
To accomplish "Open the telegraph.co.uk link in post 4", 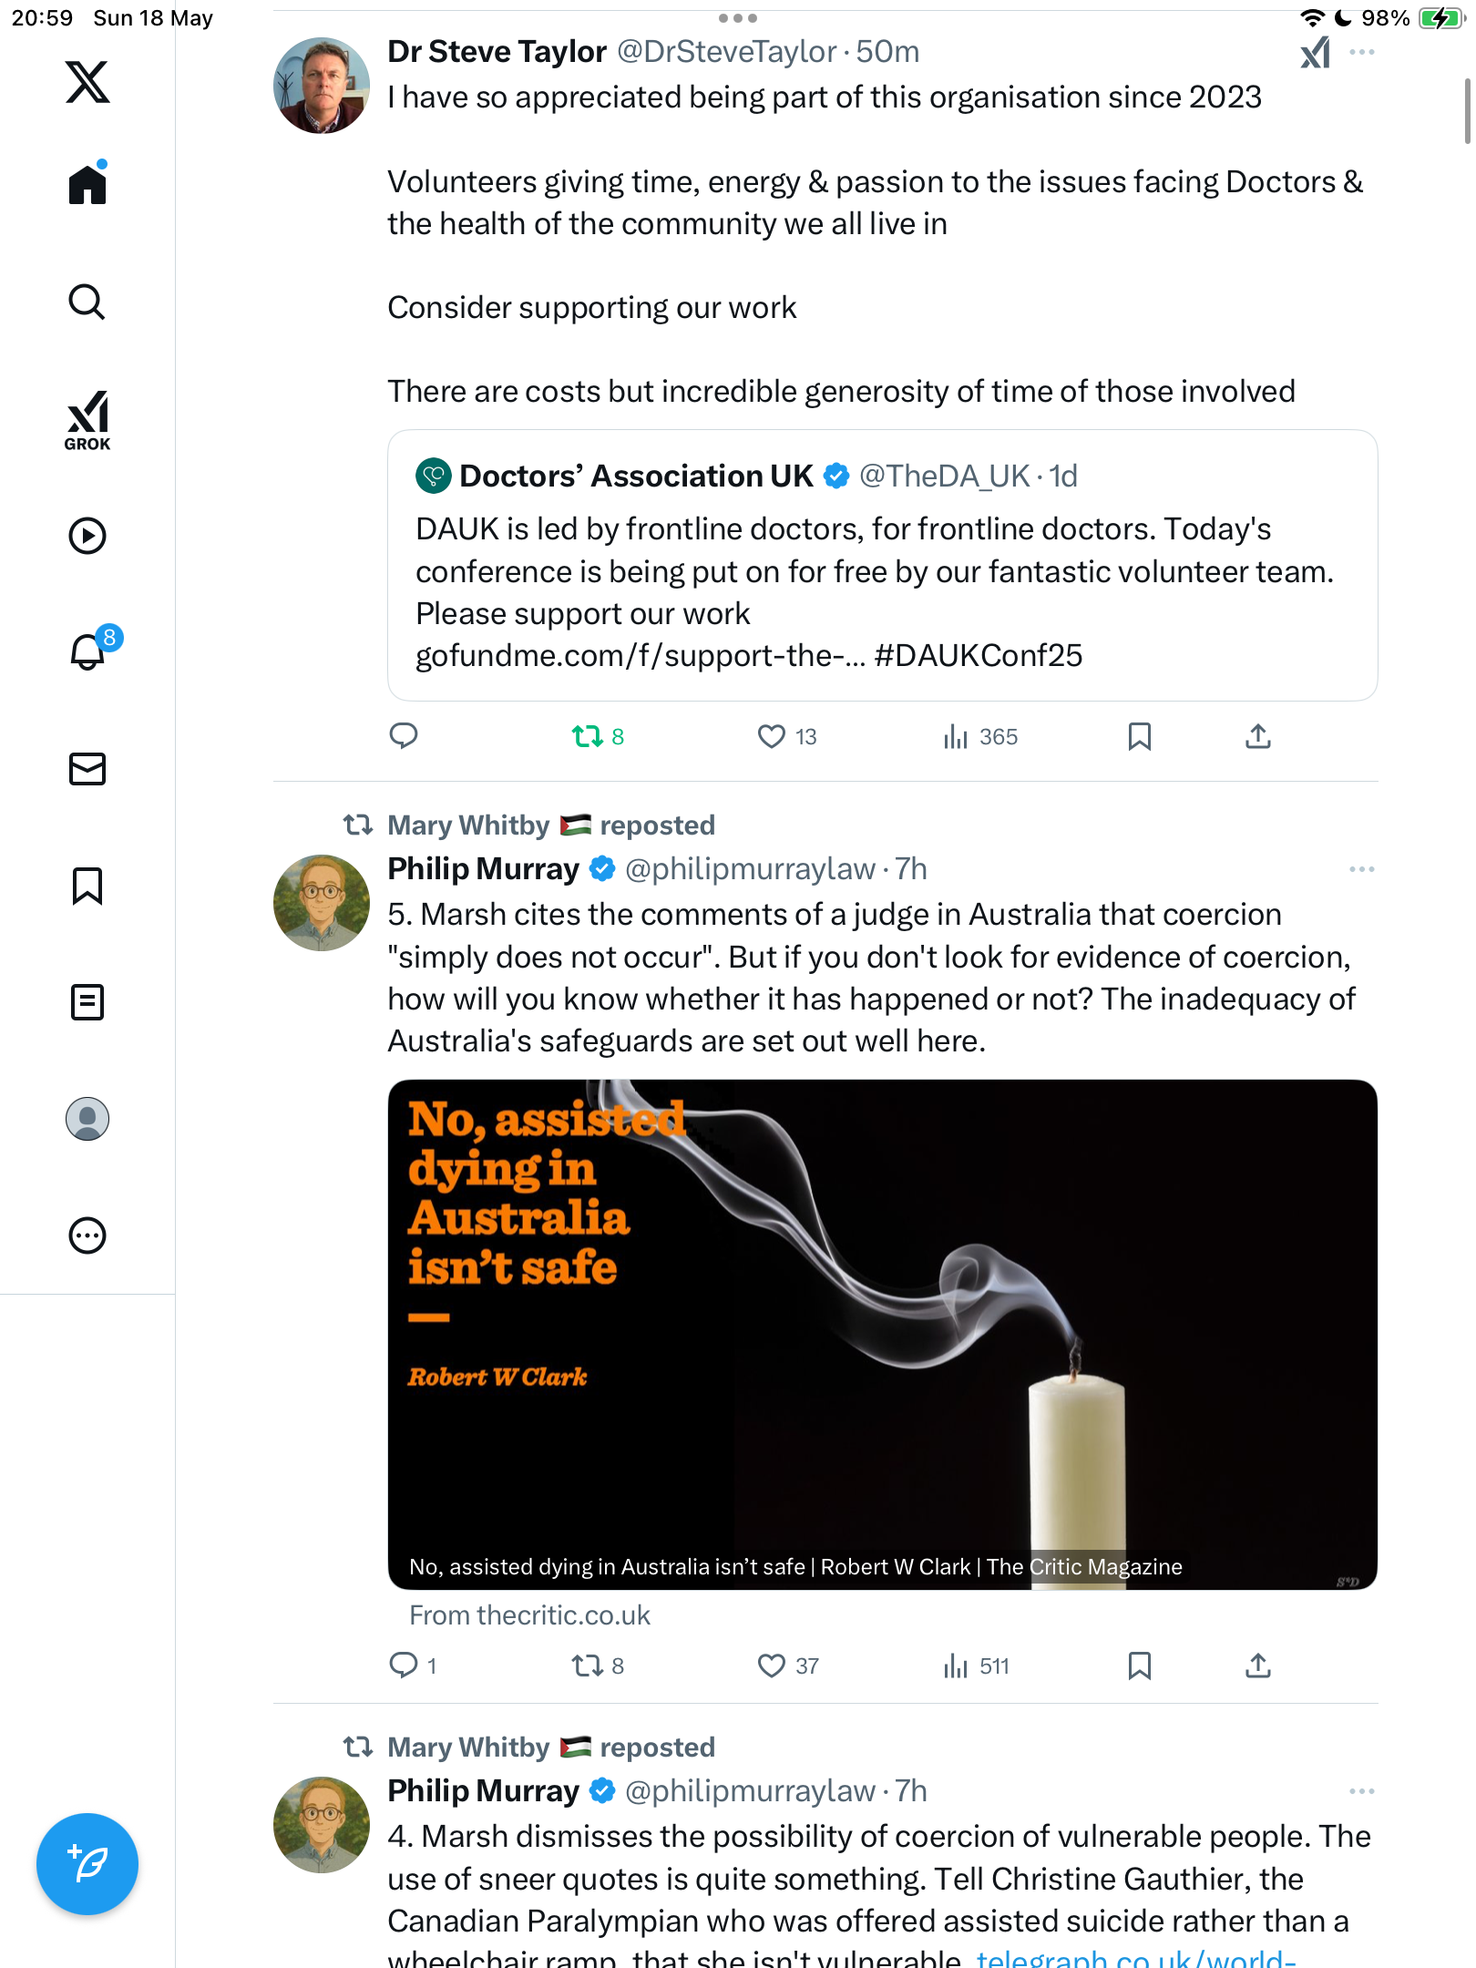I will tap(1135, 1957).
